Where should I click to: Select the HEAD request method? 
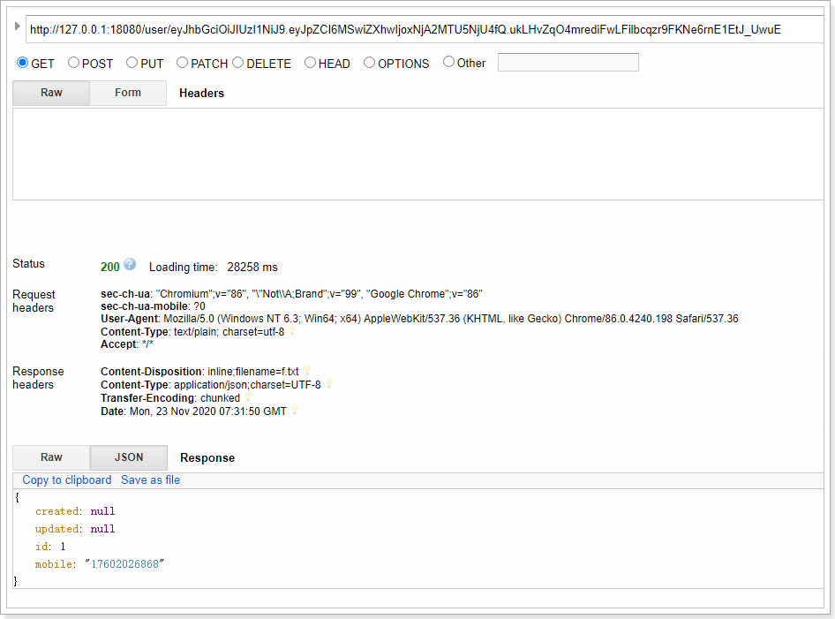click(x=311, y=63)
